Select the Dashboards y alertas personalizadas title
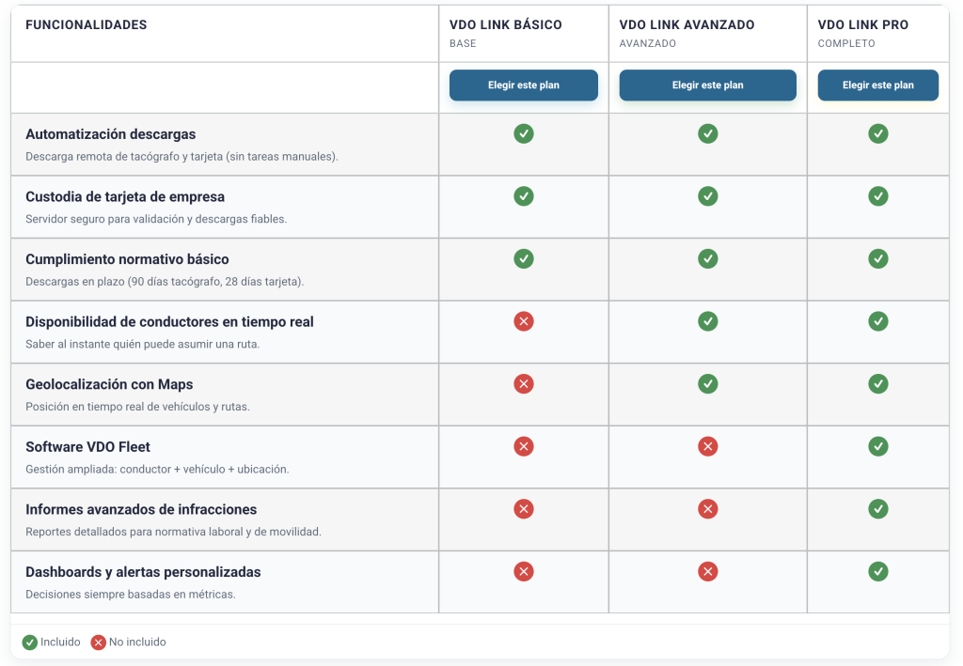 (143, 572)
